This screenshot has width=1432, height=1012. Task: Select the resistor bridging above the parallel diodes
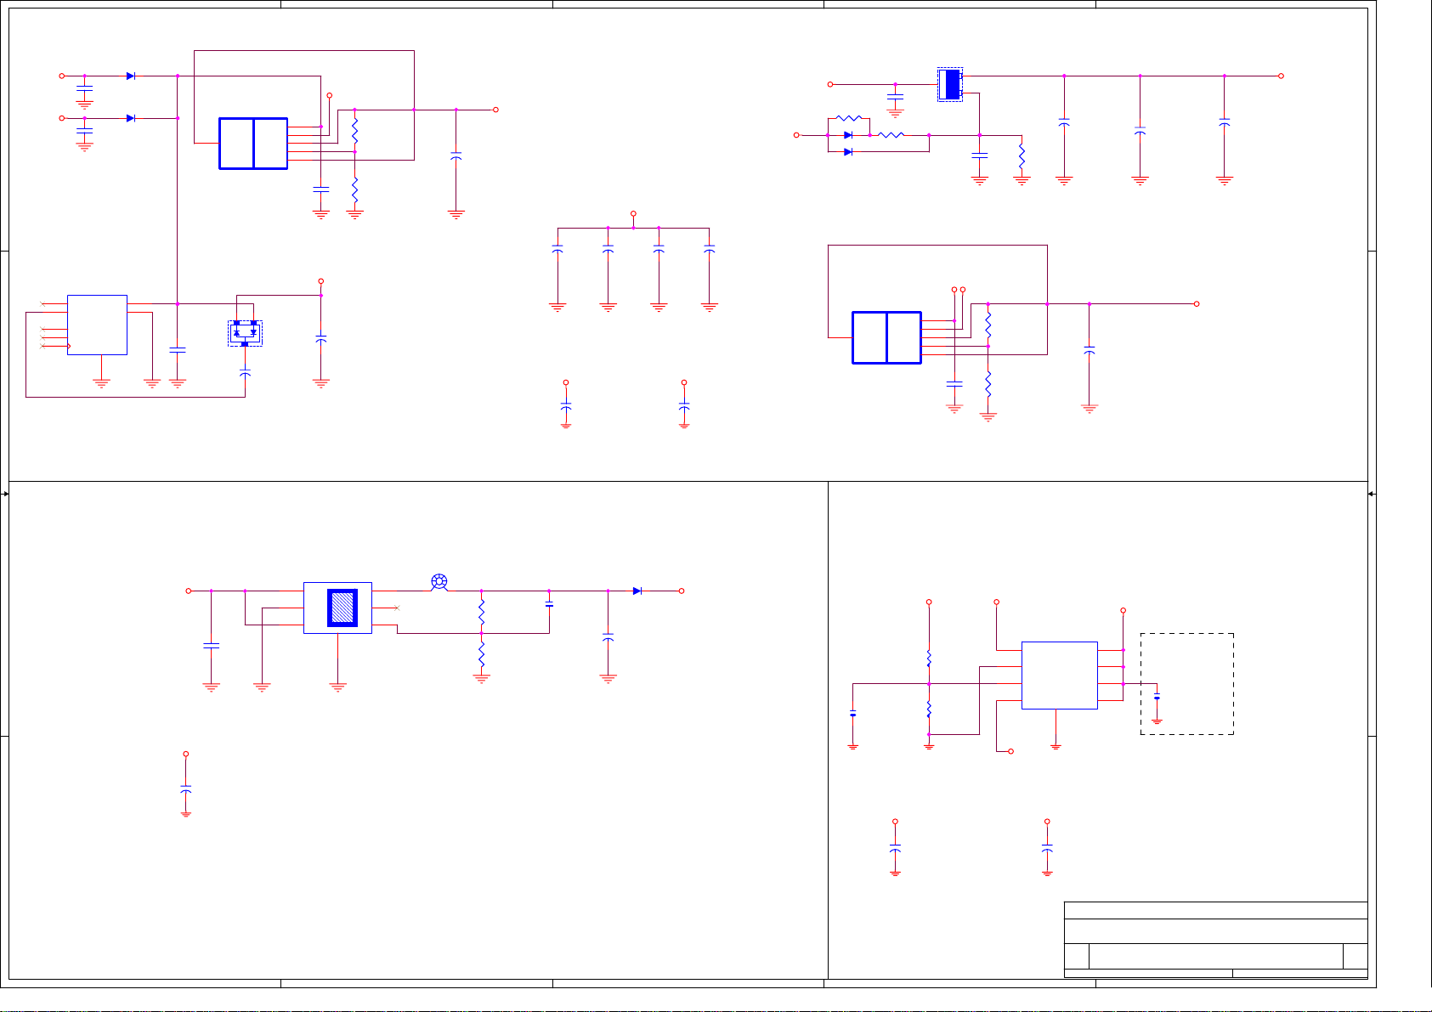[849, 118]
